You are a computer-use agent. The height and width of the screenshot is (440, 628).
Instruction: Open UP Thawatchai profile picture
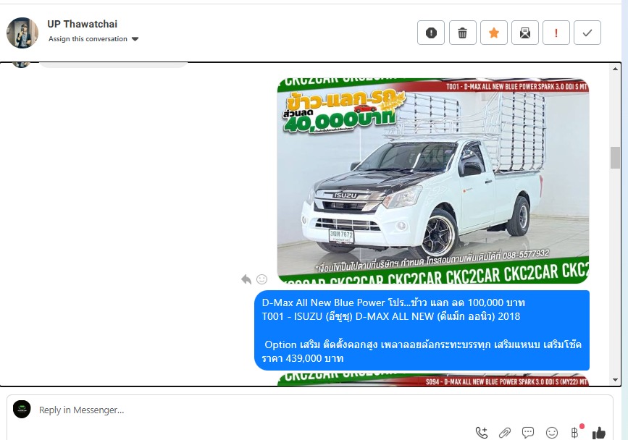(22, 33)
